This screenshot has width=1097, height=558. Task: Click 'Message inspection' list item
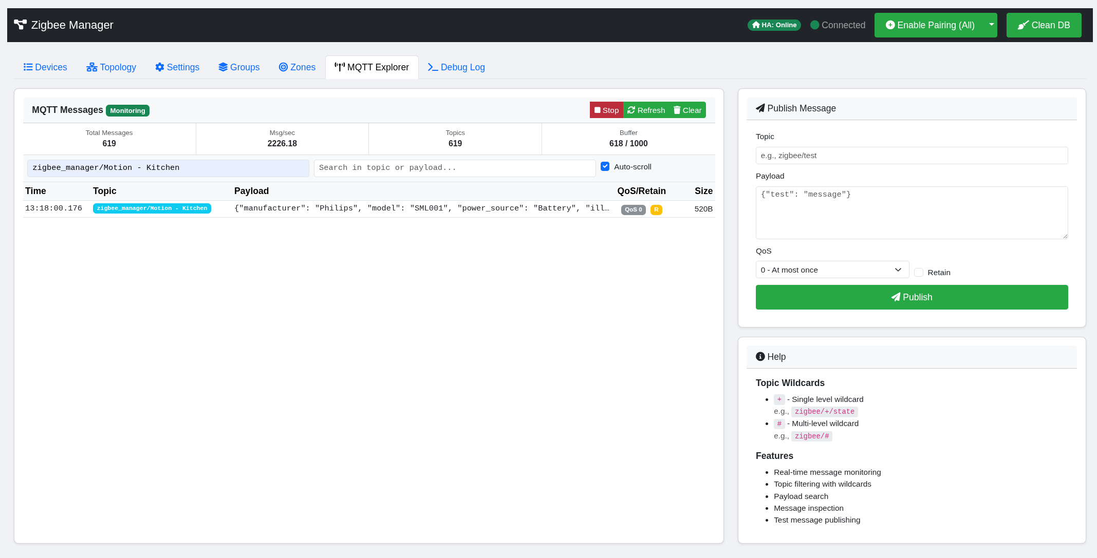[809, 508]
